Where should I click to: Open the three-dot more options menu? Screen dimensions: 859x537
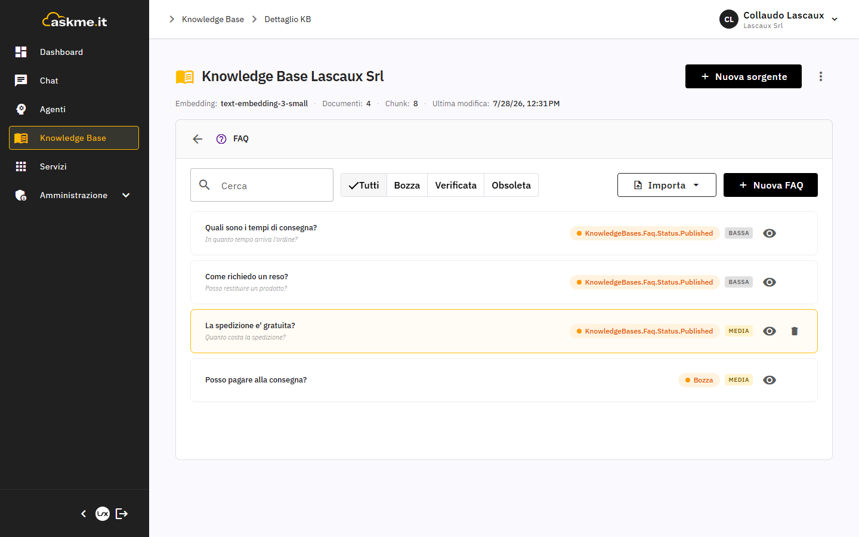click(821, 76)
